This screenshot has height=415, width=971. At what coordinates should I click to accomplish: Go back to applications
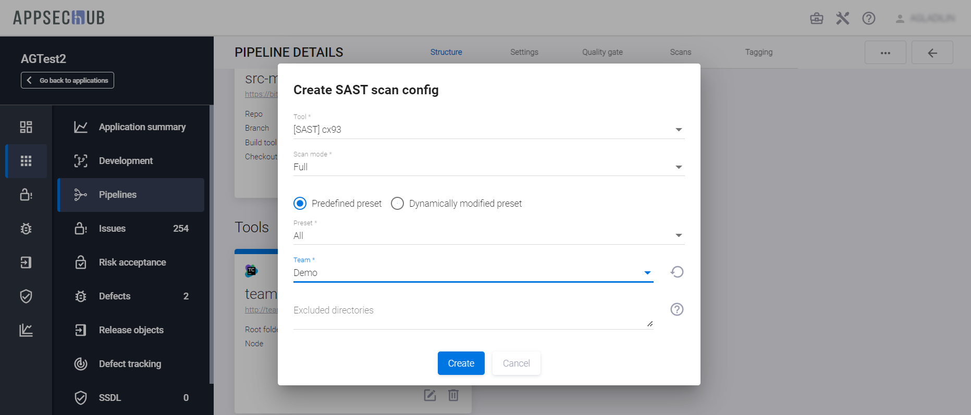click(67, 80)
